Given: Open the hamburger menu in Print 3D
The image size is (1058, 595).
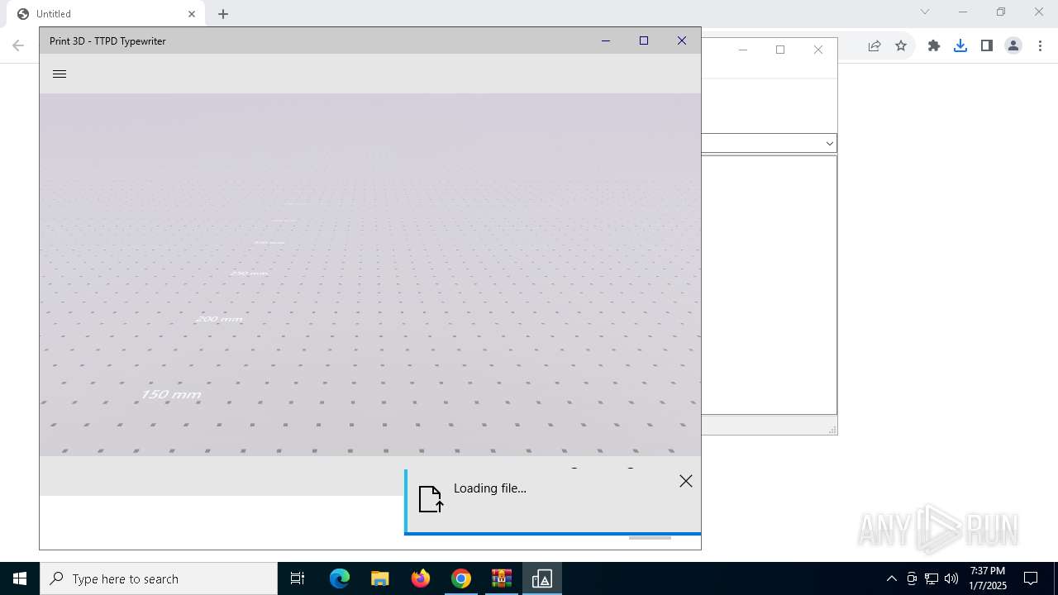Looking at the screenshot, I should click(60, 74).
